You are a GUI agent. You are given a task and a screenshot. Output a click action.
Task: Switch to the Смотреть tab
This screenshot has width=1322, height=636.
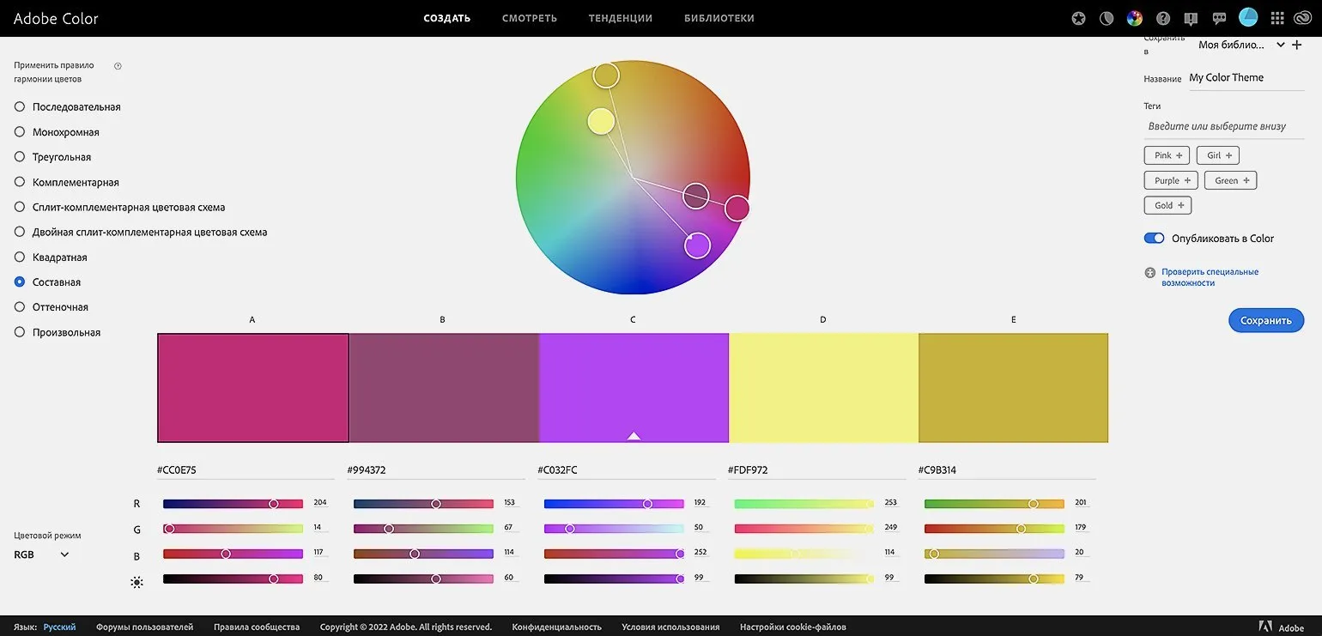529,18
